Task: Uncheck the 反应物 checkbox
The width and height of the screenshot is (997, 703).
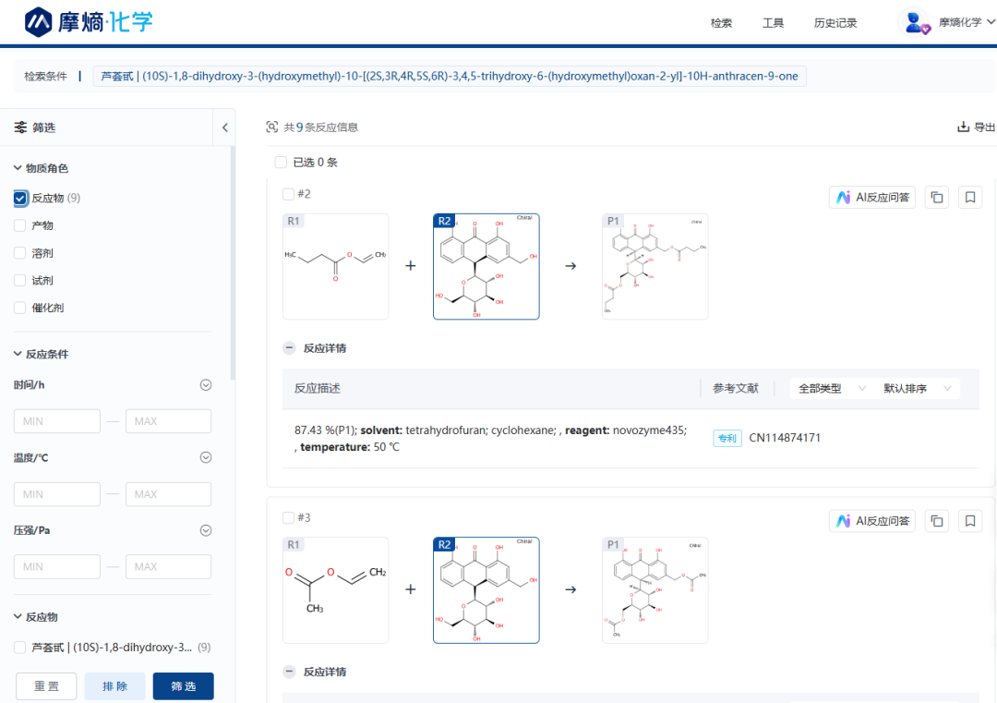Action: (20, 198)
